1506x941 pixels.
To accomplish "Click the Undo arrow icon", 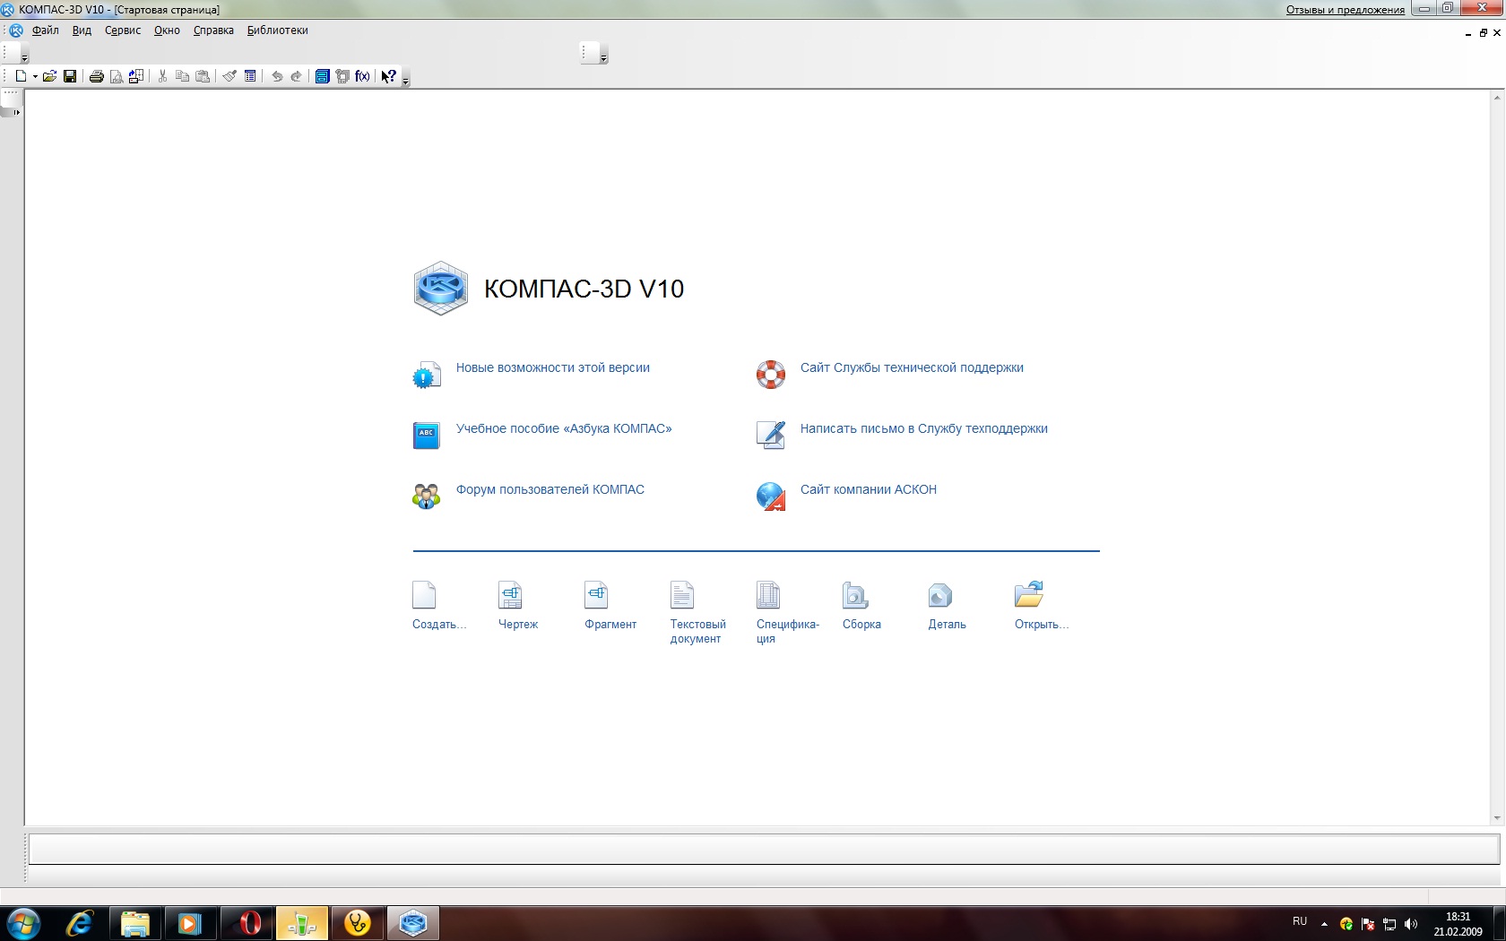I will coord(277,76).
